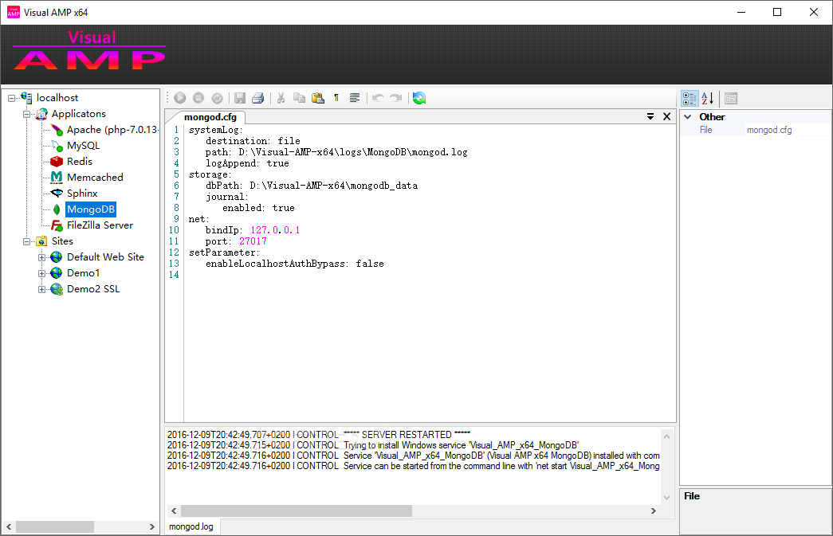Click the line "enableLocalhostAuthBypass: false"
833x536 pixels.
[x=295, y=264]
